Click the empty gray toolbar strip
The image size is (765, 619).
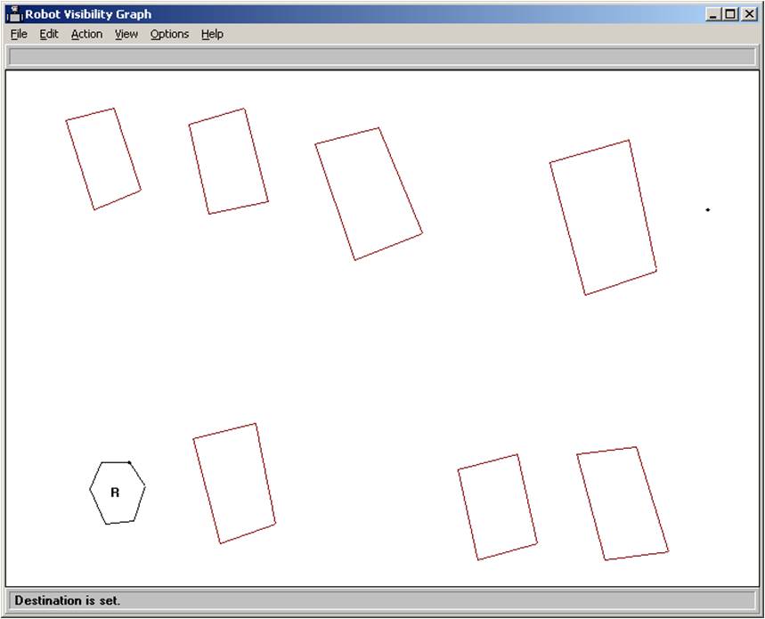[x=382, y=57]
